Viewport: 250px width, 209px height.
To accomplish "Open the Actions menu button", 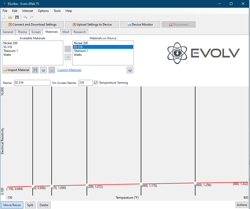I will tap(242, 205).
